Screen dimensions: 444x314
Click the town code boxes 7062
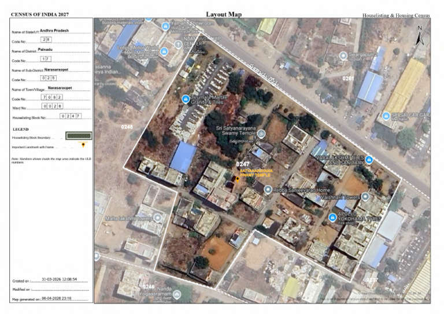click(x=52, y=97)
